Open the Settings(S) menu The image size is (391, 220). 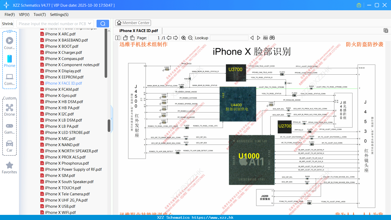coord(59,15)
